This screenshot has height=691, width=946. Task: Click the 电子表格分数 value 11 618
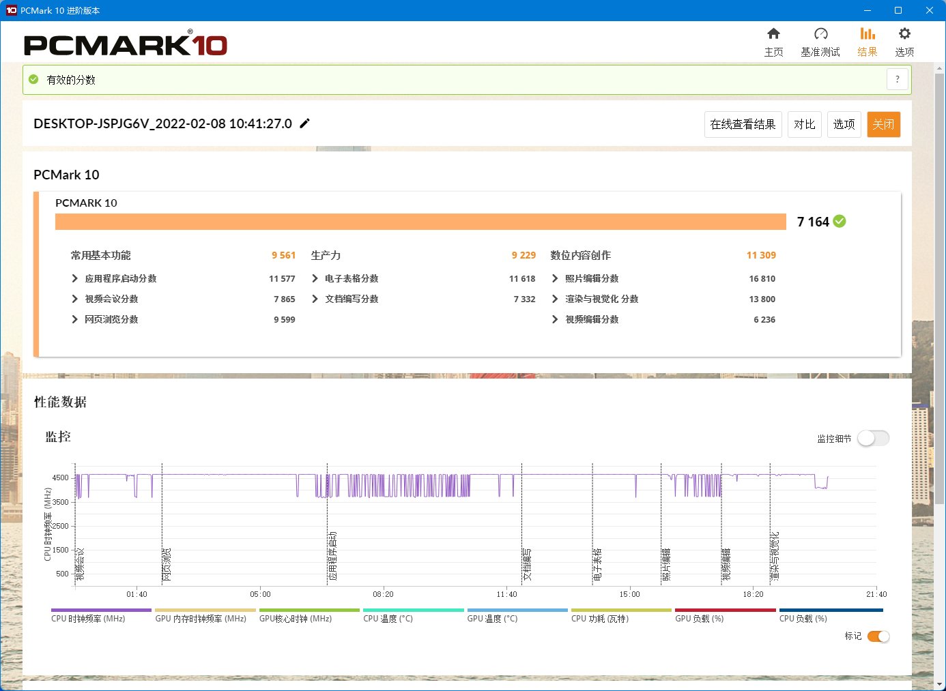click(x=522, y=278)
